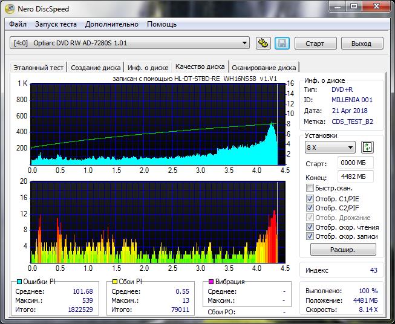Switch to the Сканирование диска tab
The width and height of the screenshot is (395, 324).
point(264,68)
